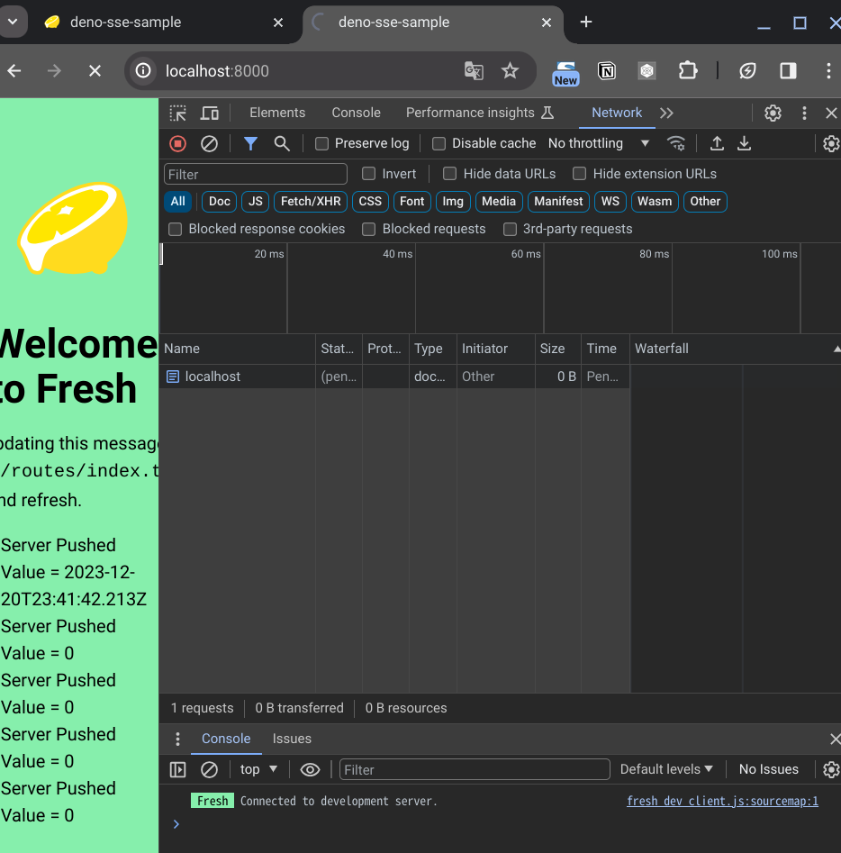The width and height of the screenshot is (841, 853).
Task: Open the No throttling dropdown
Action: [598, 143]
